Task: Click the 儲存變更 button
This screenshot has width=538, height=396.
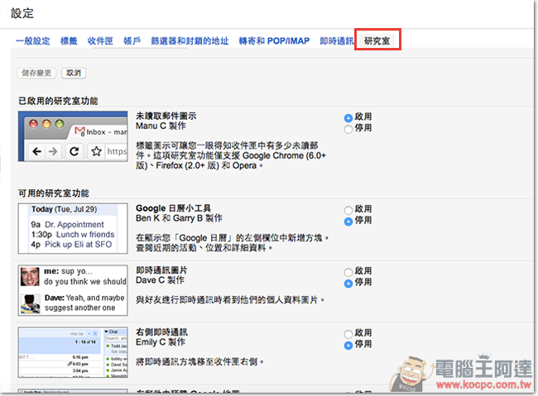Action: (36, 73)
